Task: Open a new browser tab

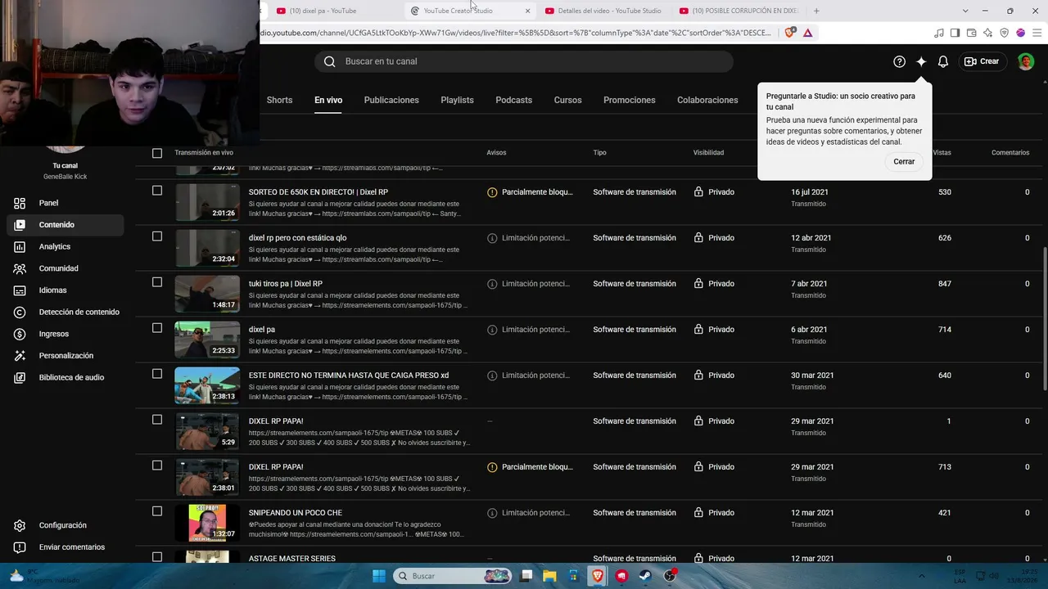Action: pyautogui.click(x=816, y=11)
